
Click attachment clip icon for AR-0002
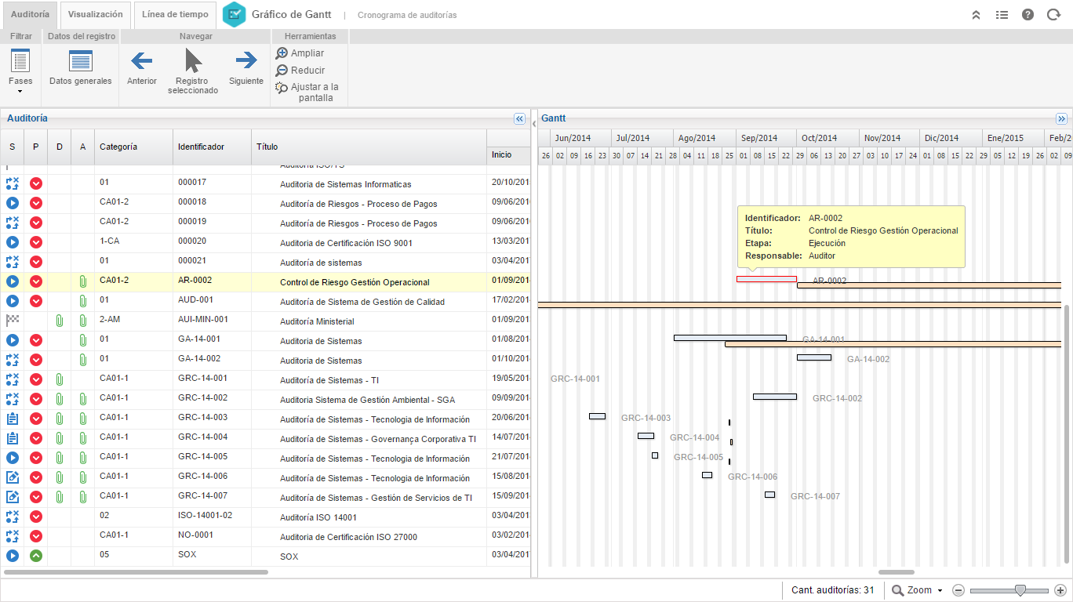(82, 281)
